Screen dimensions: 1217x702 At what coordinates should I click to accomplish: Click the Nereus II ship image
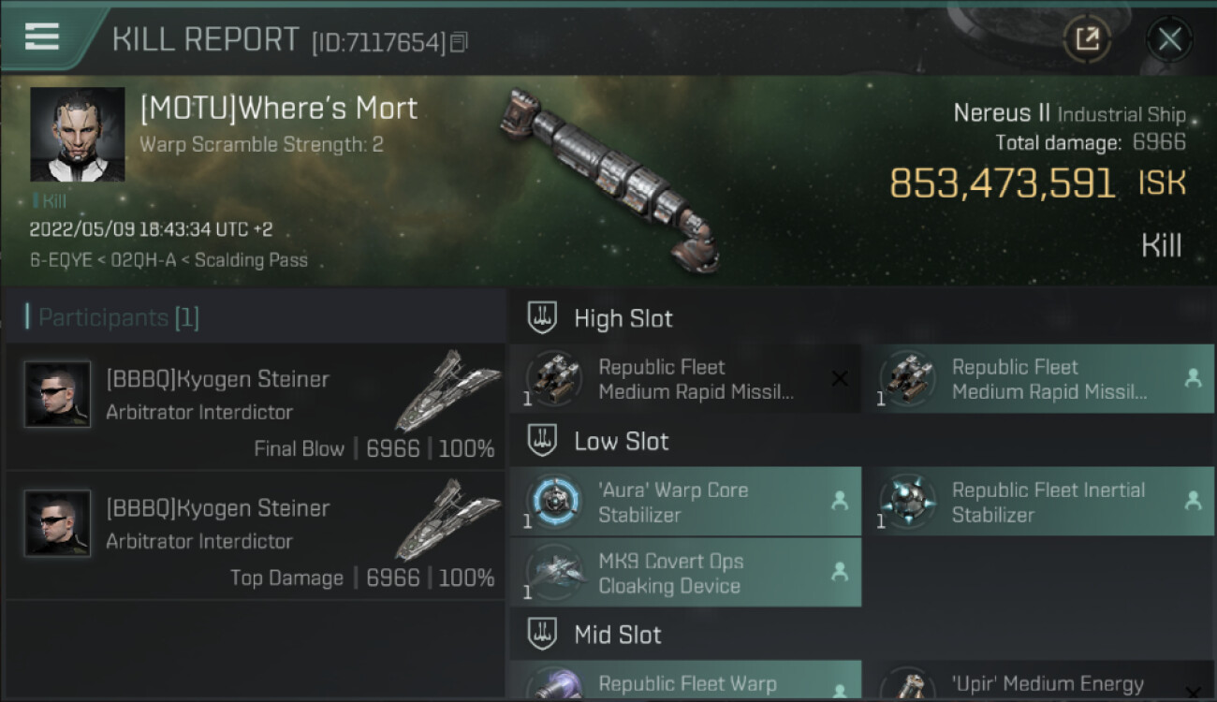[608, 178]
